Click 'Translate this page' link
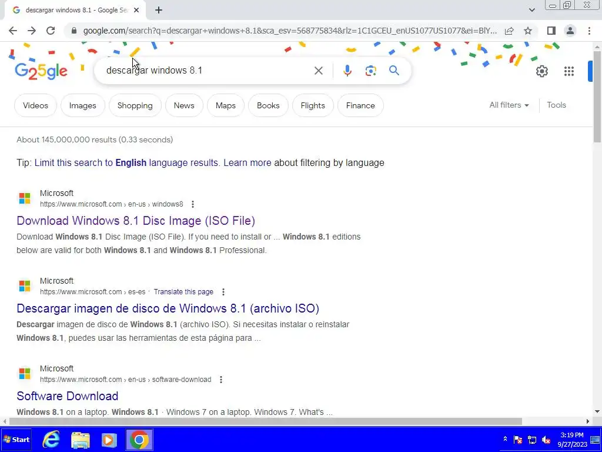 pos(183,292)
